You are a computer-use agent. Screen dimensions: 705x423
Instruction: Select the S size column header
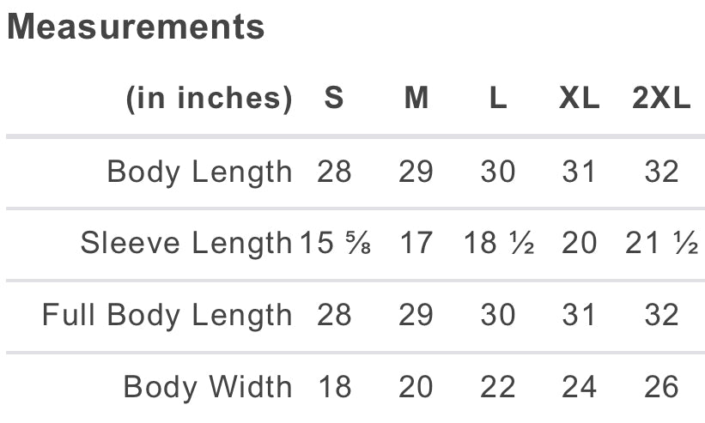point(334,99)
